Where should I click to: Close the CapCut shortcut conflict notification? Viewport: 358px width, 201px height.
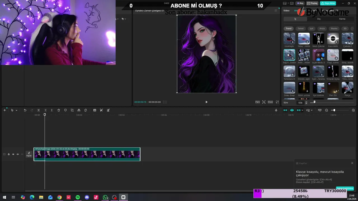[352, 163]
